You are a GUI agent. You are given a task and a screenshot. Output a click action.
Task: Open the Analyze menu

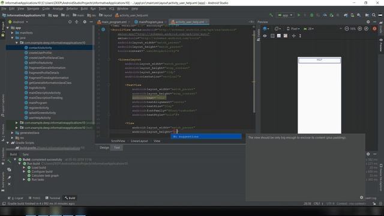pos(58,8)
